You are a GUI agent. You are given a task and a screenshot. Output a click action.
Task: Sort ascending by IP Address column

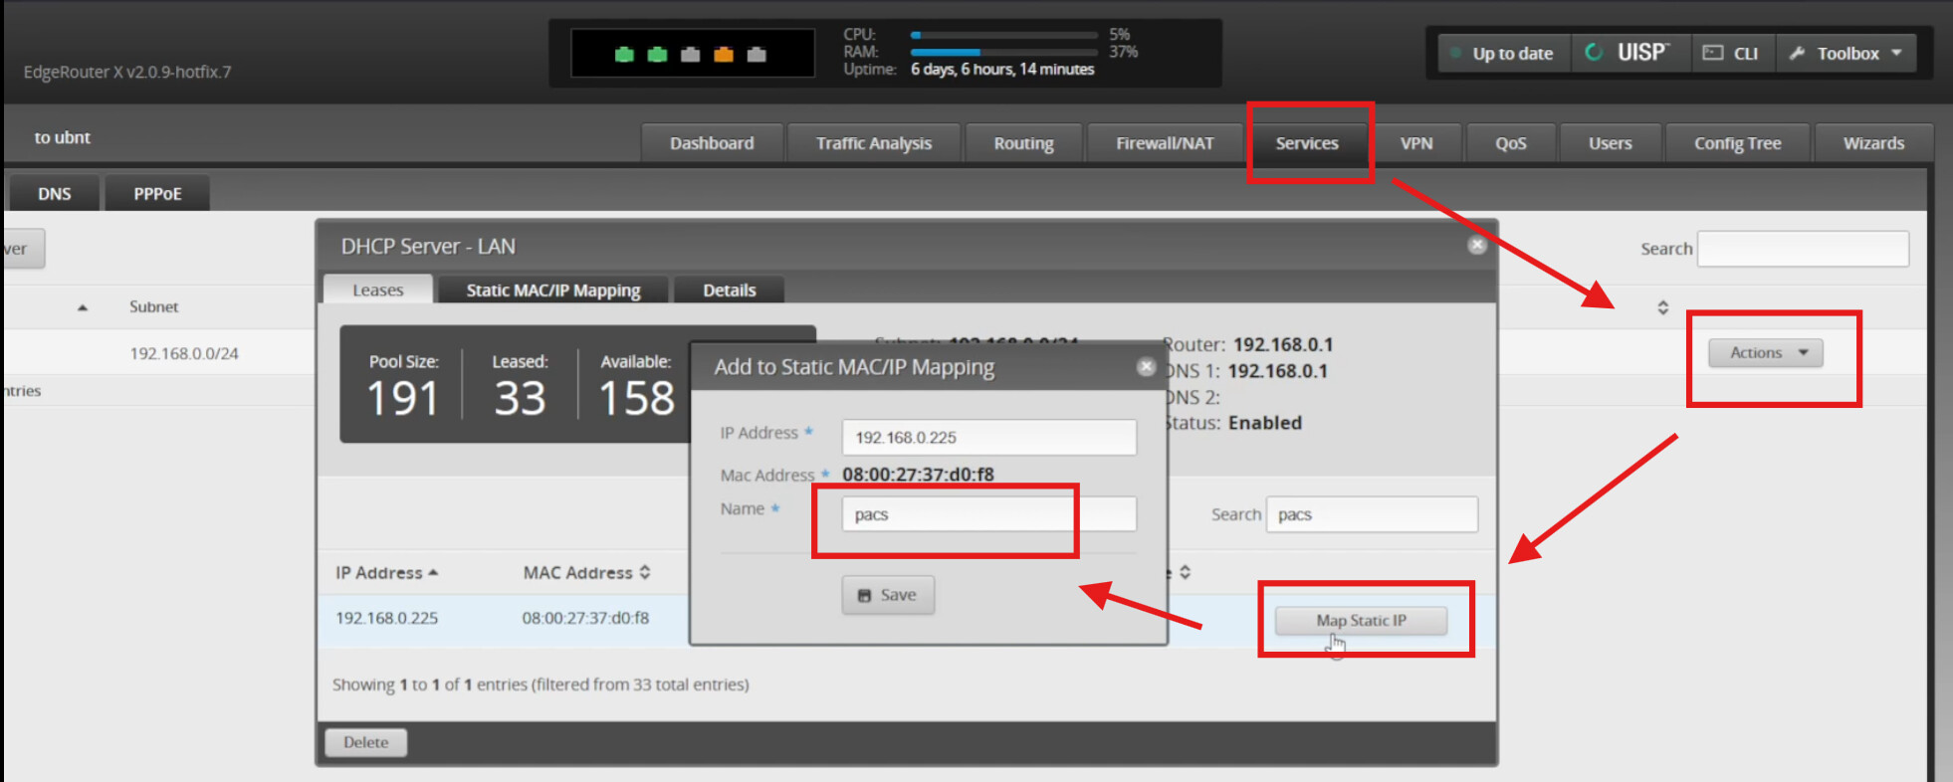[x=433, y=573]
